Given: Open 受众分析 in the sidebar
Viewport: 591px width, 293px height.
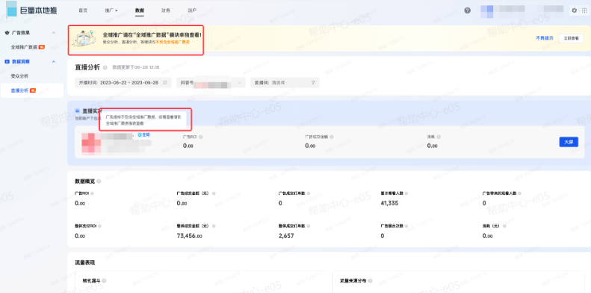Looking at the screenshot, I should (19, 75).
